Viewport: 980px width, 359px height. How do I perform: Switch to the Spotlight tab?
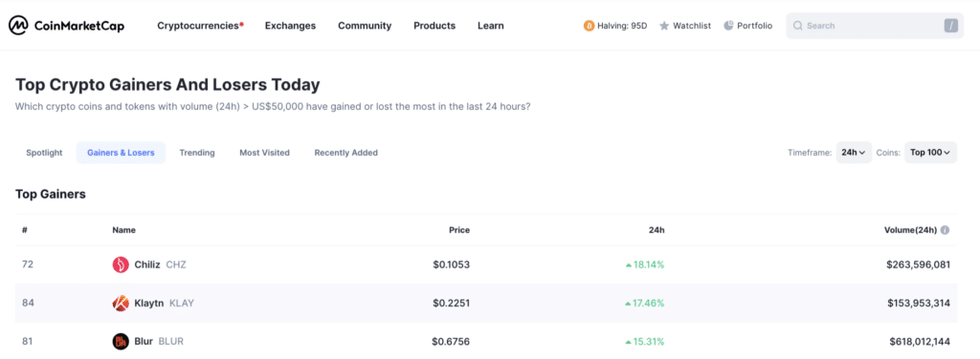44,153
